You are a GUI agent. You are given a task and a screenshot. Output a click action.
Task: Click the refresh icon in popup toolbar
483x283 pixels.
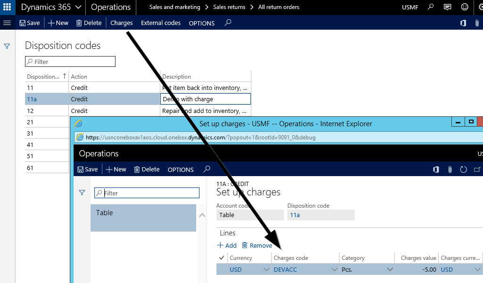[463, 170]
